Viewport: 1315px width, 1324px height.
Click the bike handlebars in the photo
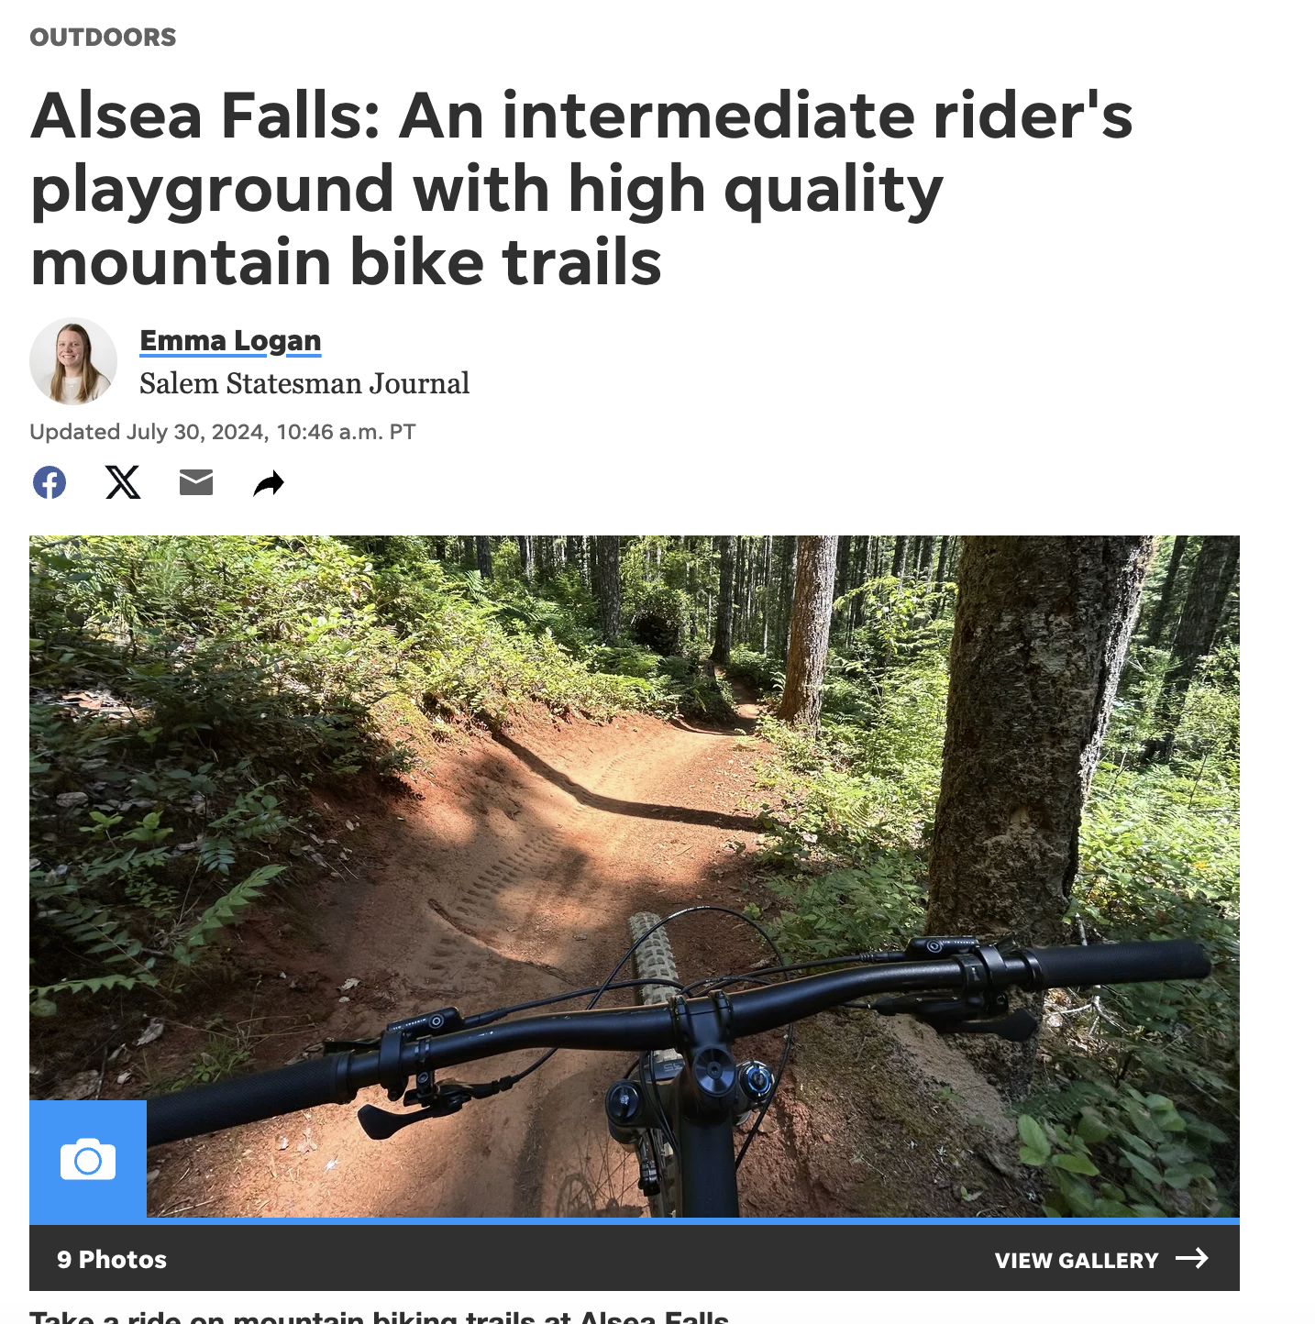pyautogui.click(x=679, y=1018)
